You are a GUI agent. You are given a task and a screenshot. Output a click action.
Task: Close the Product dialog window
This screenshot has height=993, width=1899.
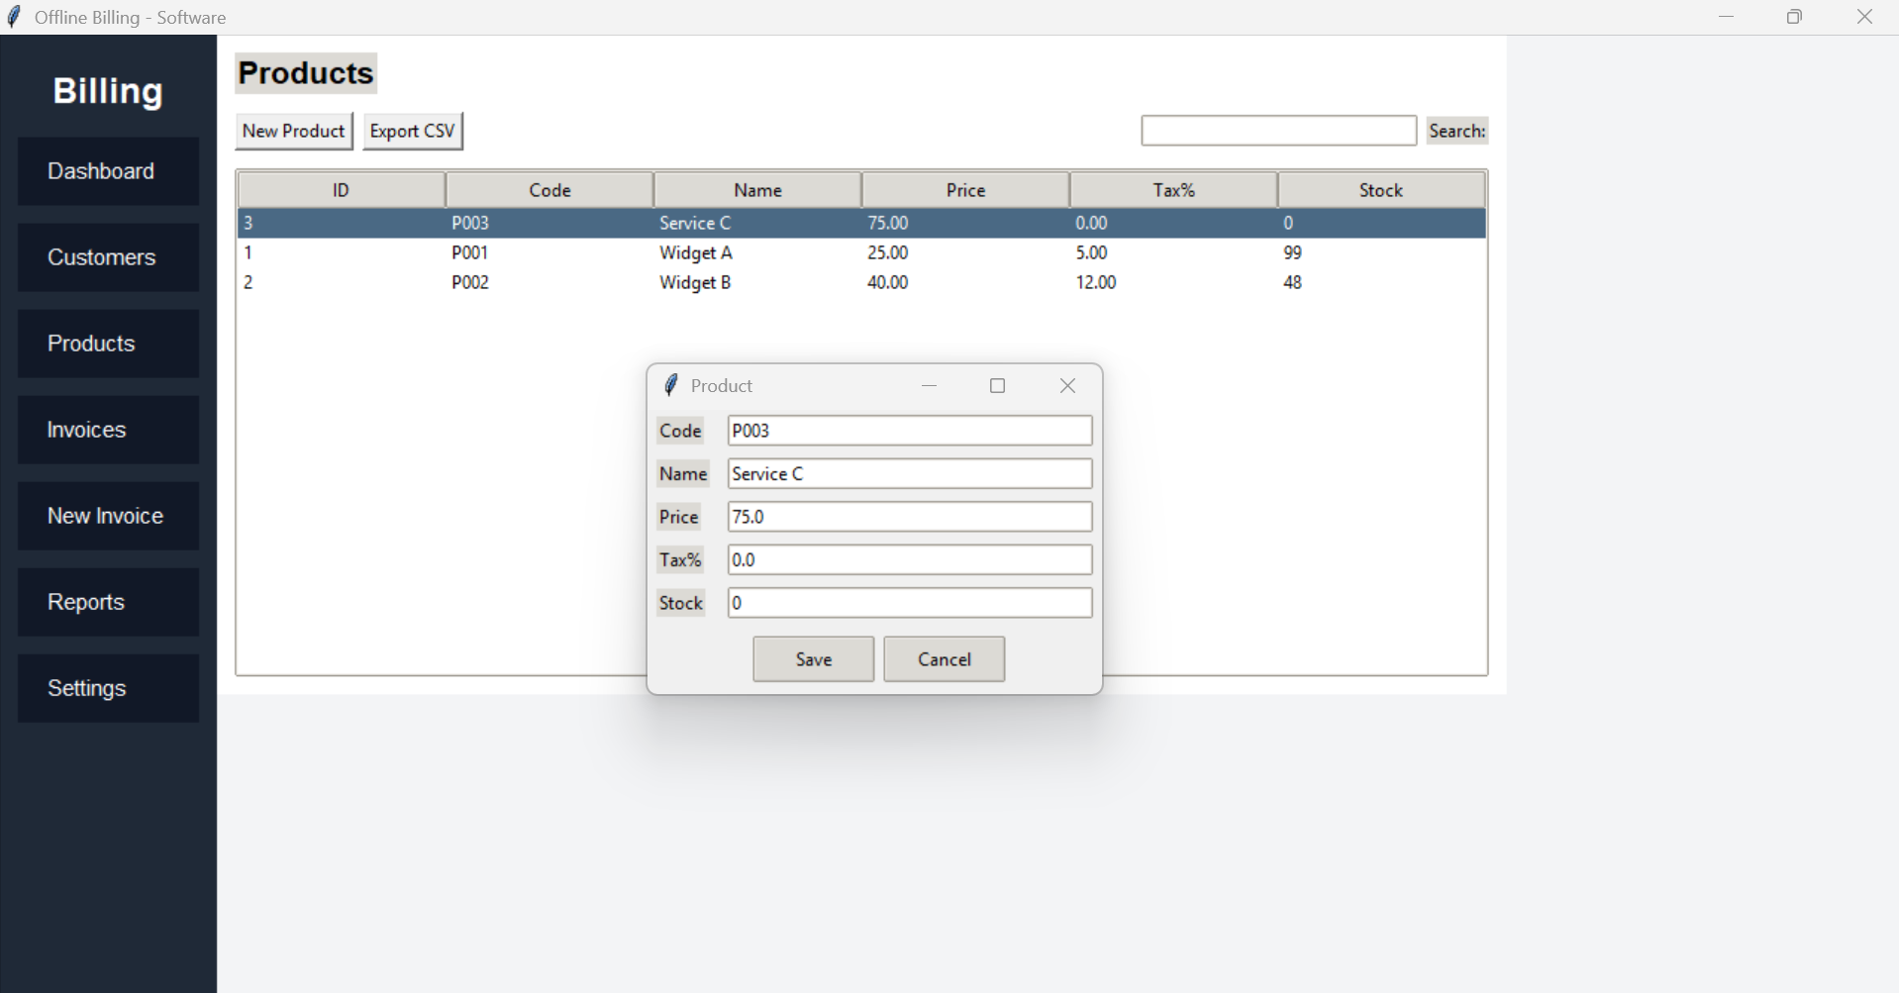coord(1067,386)
